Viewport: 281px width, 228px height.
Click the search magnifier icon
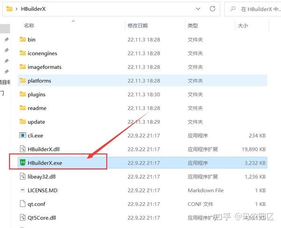point(233,8)
